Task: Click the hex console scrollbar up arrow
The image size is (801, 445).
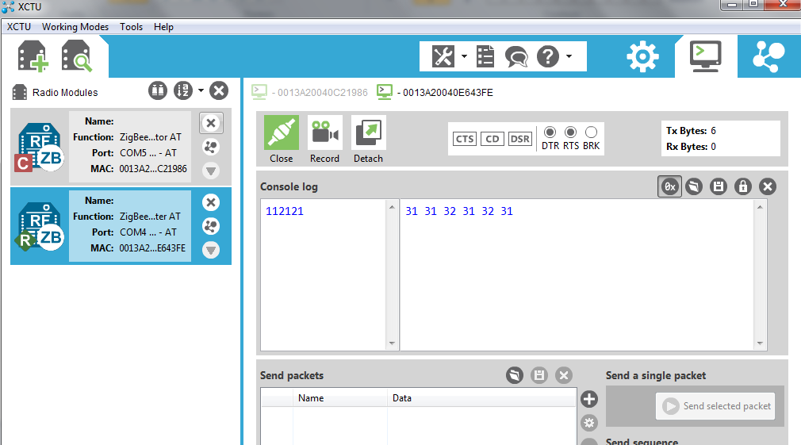Action: click(760, 207)
